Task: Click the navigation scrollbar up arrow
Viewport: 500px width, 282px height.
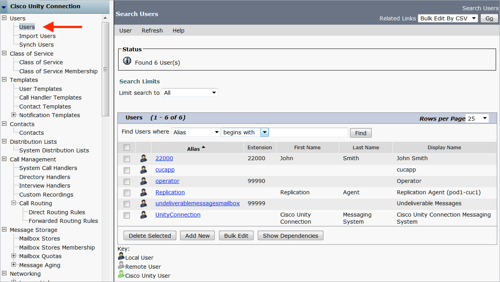Action: (x=105, y=18)
